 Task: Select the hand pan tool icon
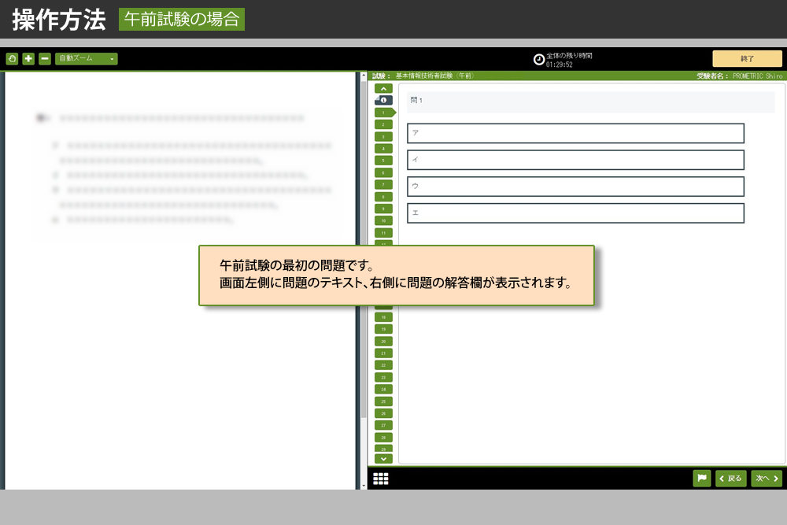12,59
